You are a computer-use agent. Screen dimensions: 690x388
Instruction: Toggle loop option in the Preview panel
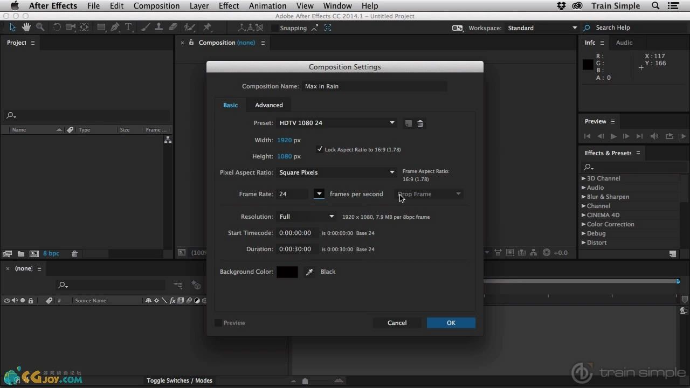(669, 136)
